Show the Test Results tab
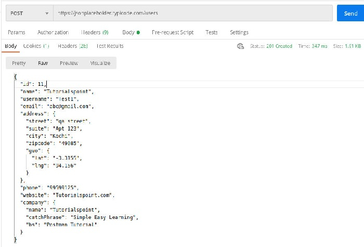This screenshot has height=247, width=364. 110,46
